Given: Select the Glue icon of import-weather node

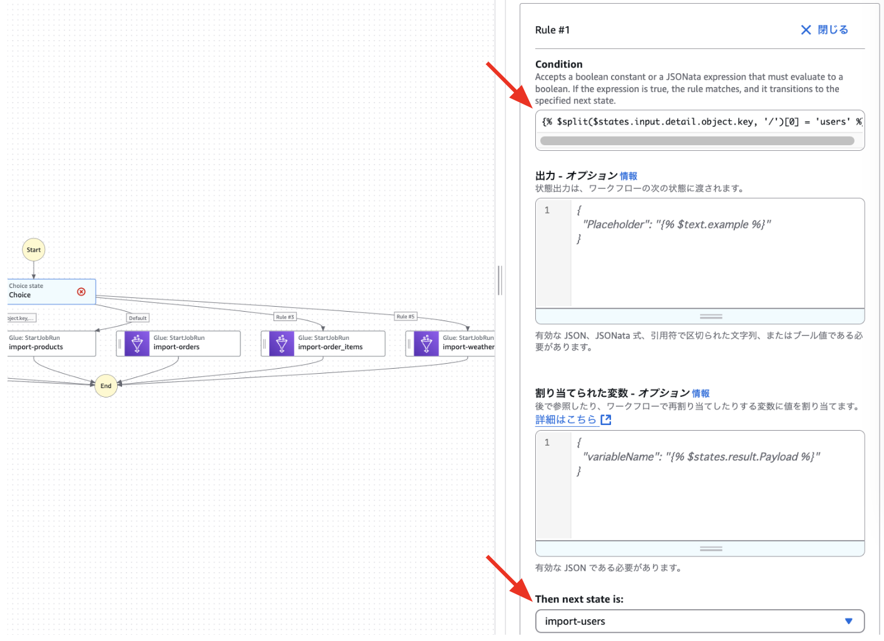Looking at the screenshot, I should coord(426,344).
